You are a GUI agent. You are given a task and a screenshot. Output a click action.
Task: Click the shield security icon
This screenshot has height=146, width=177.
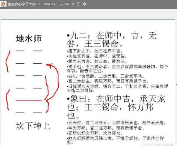pyautogui.click(x=85, y=4)
